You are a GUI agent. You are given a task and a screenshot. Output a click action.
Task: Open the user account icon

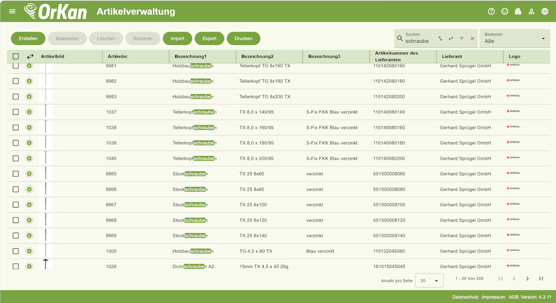click(532, 11)
